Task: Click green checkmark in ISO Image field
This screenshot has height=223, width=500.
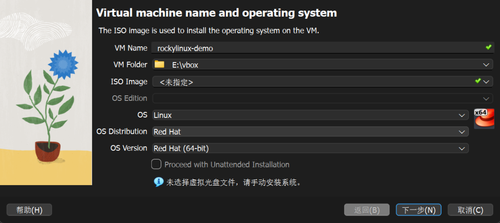Action: tap(477, 81)
